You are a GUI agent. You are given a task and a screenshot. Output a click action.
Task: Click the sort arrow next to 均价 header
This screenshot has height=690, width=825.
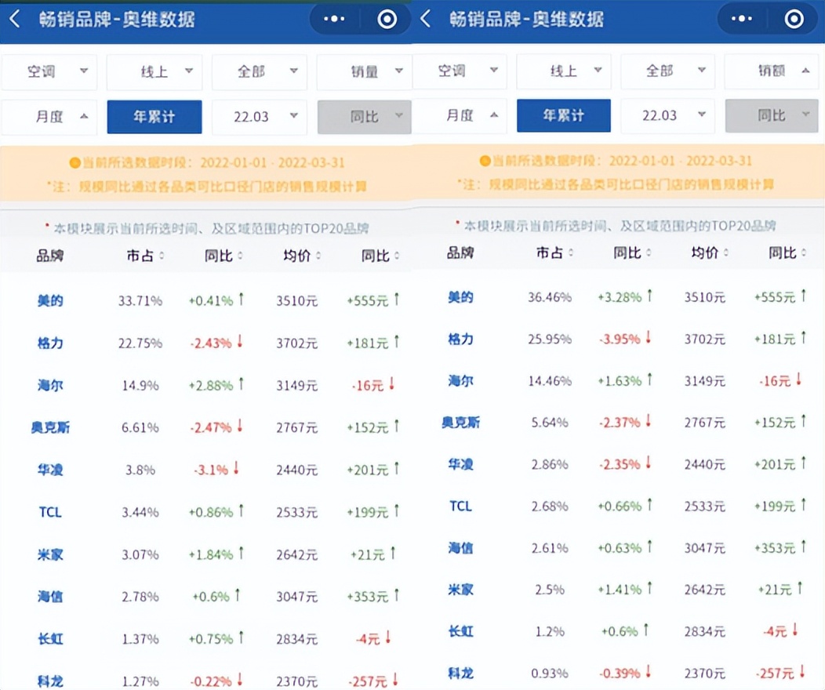click(x=317, y=255)
